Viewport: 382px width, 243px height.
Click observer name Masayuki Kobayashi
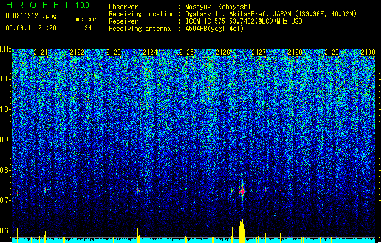tap(217, 7)
